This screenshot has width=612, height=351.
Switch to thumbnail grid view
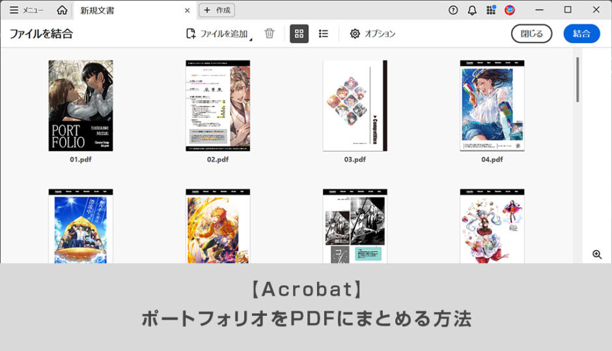[x=299, y=34]
